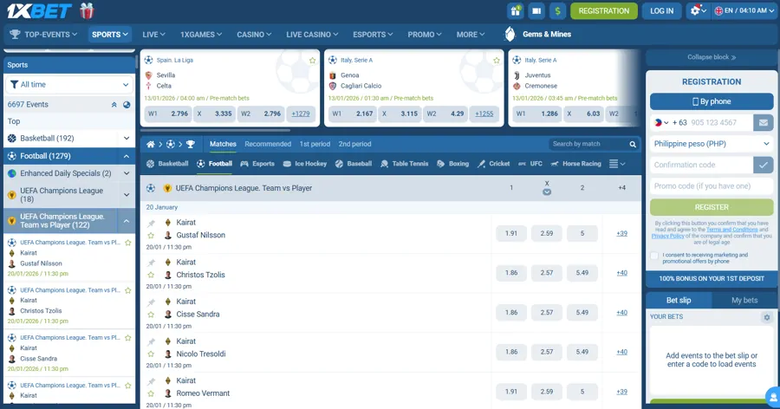Image resolution: width=780 pixels, height=409 pixels.
Task: Click the trophy icon in breadcrumb bar
Action: [x=191, y=145]
